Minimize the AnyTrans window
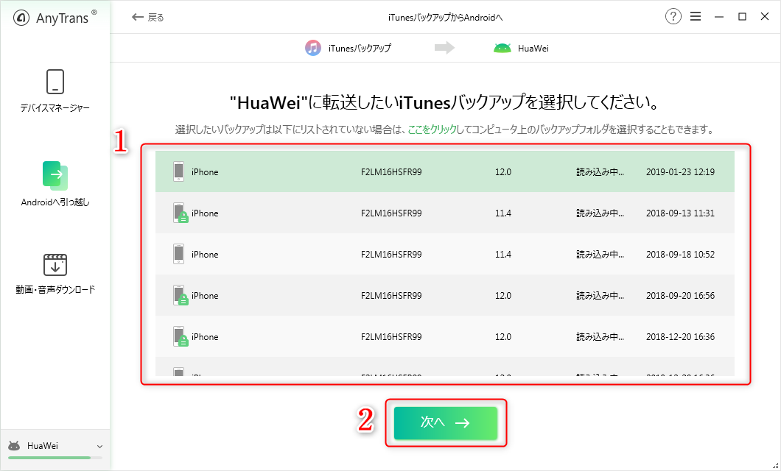 click(718, 17)
